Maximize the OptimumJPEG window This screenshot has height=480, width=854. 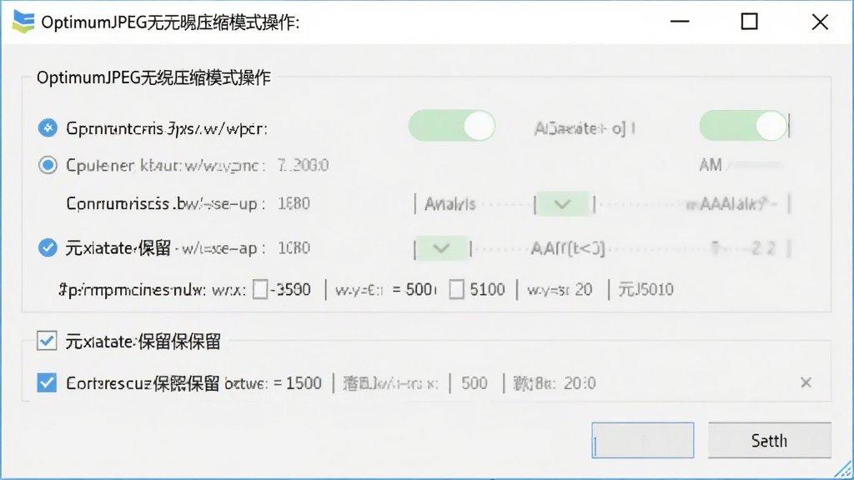[750, 22]
